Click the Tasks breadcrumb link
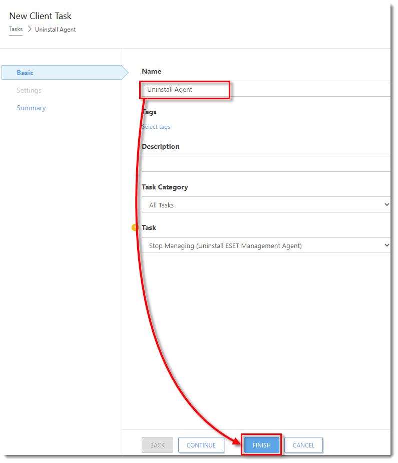 (16, 29)
